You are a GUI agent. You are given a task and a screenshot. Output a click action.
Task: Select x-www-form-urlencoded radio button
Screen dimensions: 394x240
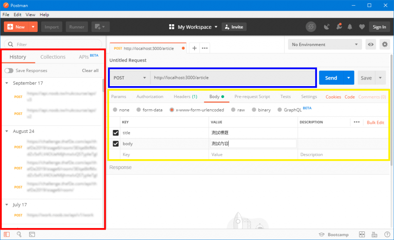point(172,110)
